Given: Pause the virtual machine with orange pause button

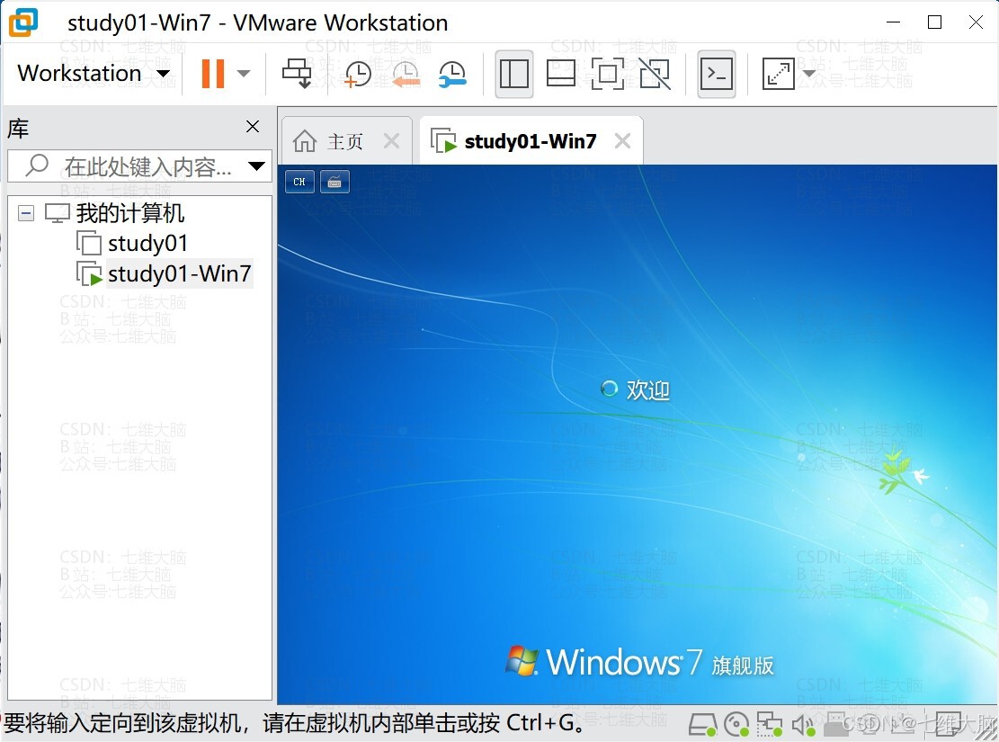Looking at the screenshot, I should 213,74.
